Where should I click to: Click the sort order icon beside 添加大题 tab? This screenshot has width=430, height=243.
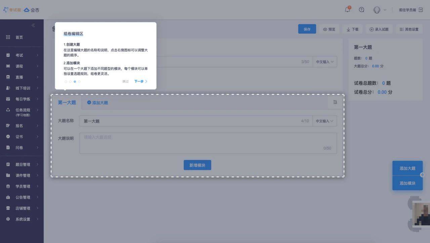(335, 102)
